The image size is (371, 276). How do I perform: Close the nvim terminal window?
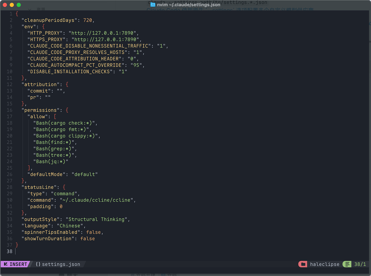tap(5, 5)
